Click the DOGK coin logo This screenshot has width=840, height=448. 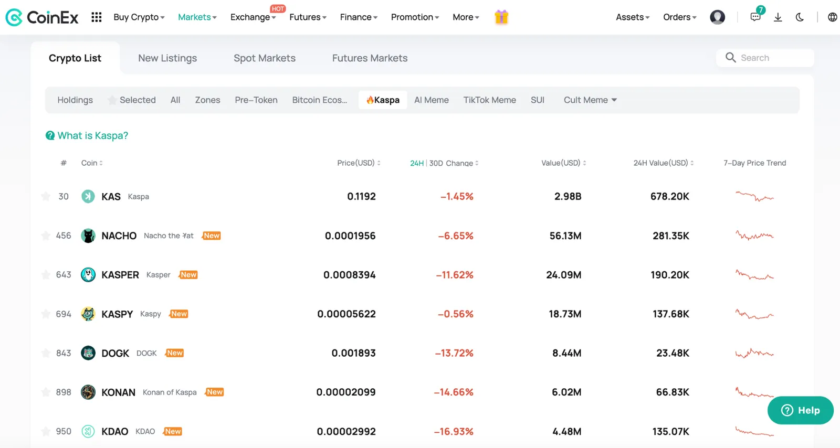(x=88, y=353)
